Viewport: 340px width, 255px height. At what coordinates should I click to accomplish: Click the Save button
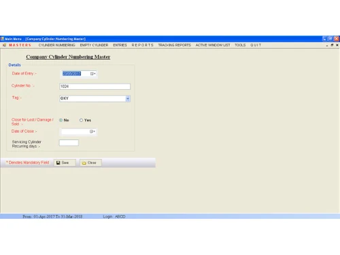pyautogui.click(x=65, y=163)
